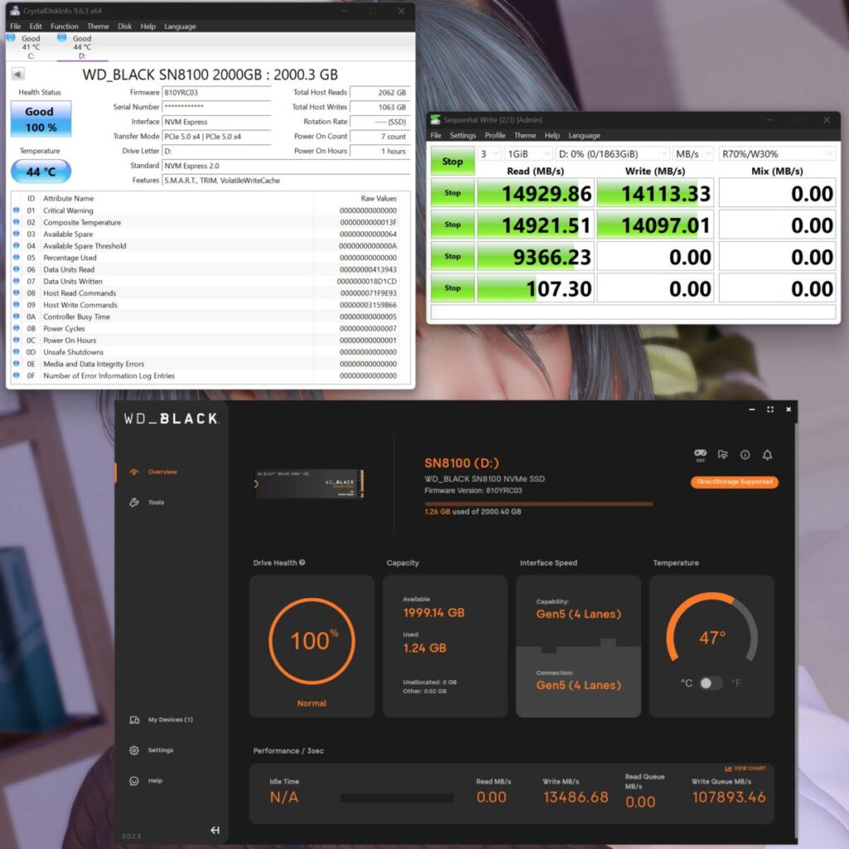Viewport: 849px width, 849px height.
Task: Collapse the WD_BLACK sidebar with the arrow icon
Action: tap(215, 830)
